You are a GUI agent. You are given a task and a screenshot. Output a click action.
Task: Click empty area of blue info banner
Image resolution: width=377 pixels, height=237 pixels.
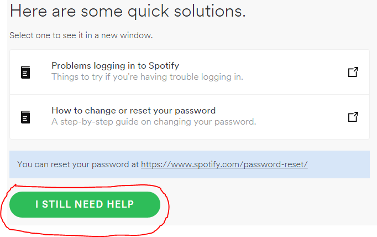[339, 164]
